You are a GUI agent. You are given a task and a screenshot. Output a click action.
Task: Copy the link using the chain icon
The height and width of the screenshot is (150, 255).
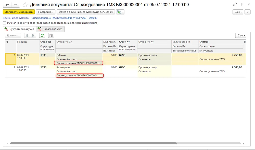(235, 5)
